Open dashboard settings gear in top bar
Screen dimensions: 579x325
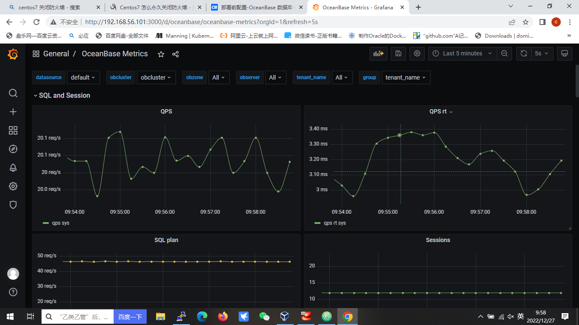click(417, 54)
